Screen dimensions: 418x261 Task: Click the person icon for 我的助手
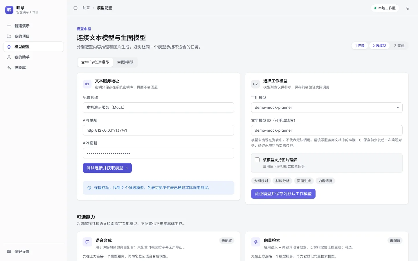pos(9,57)
